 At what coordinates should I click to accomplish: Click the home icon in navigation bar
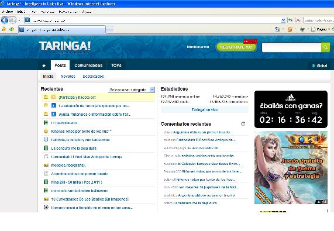tap(44, 65)
